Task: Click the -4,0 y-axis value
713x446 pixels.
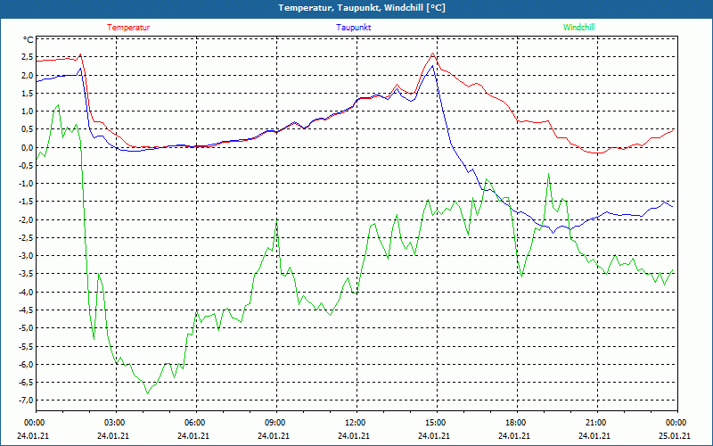Action: [x=26, y=293]
